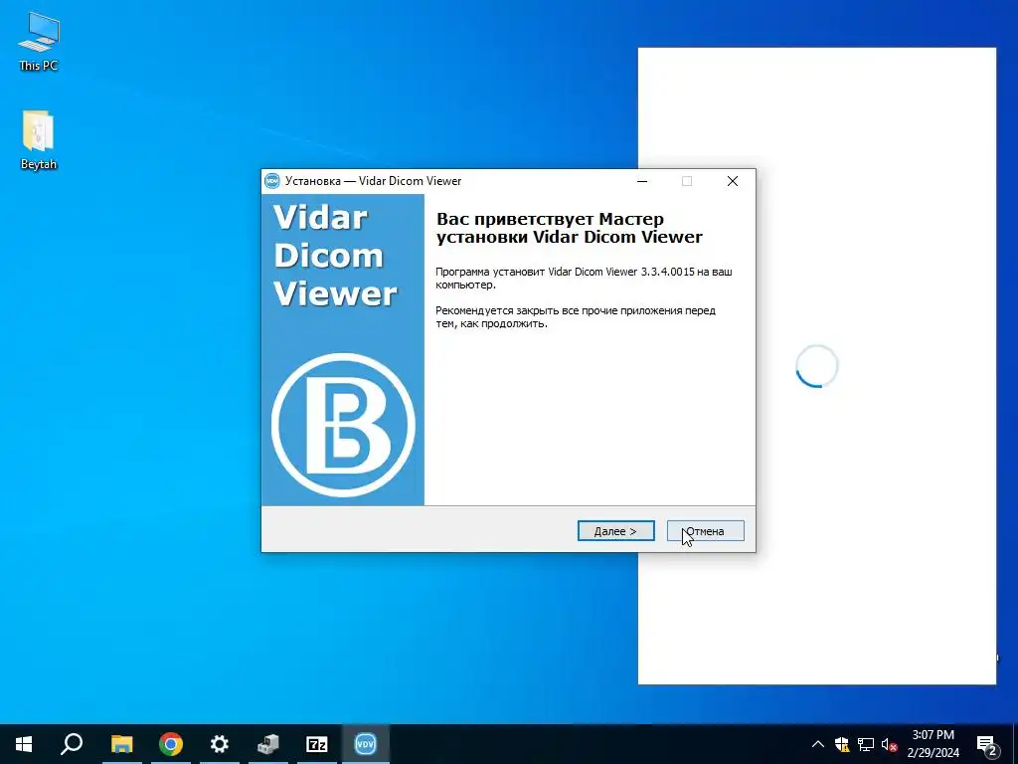Click the Далее > button
The height and width of the screenshot is (764, 1018).
615,531
